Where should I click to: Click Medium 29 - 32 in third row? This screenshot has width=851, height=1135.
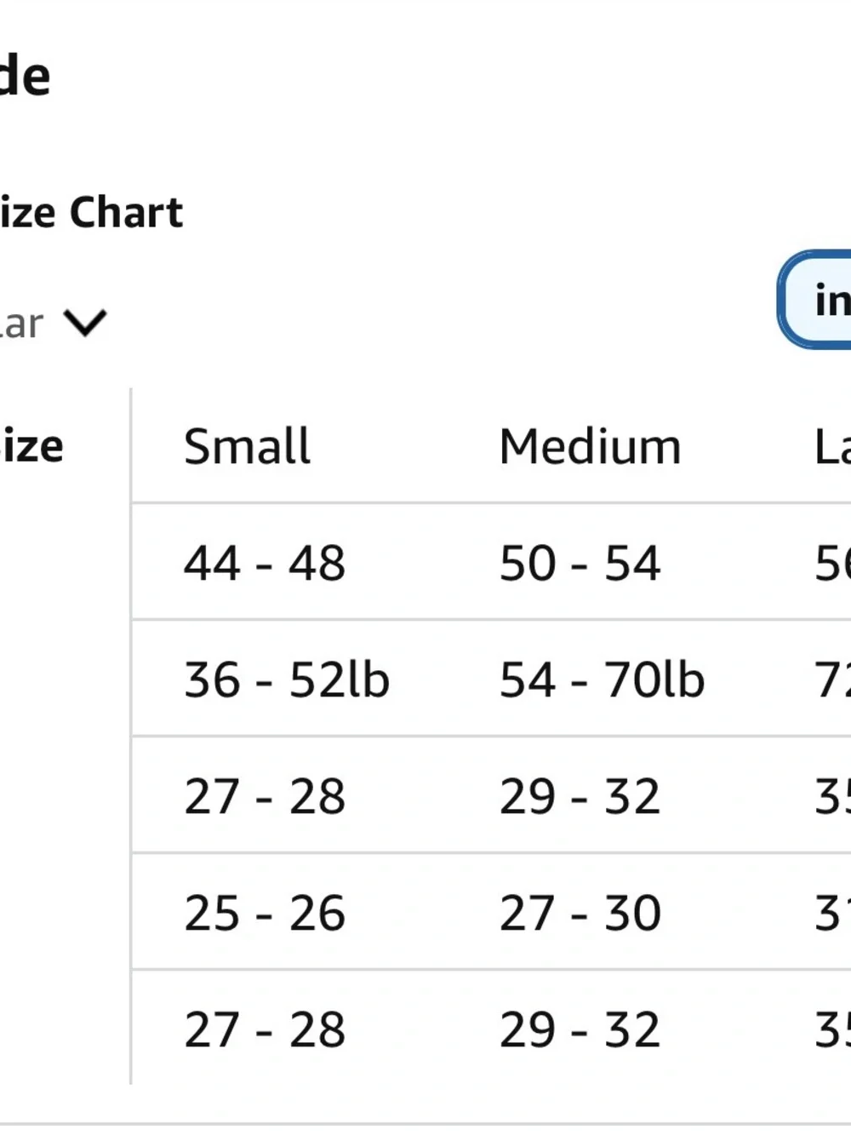pos(580,796)
